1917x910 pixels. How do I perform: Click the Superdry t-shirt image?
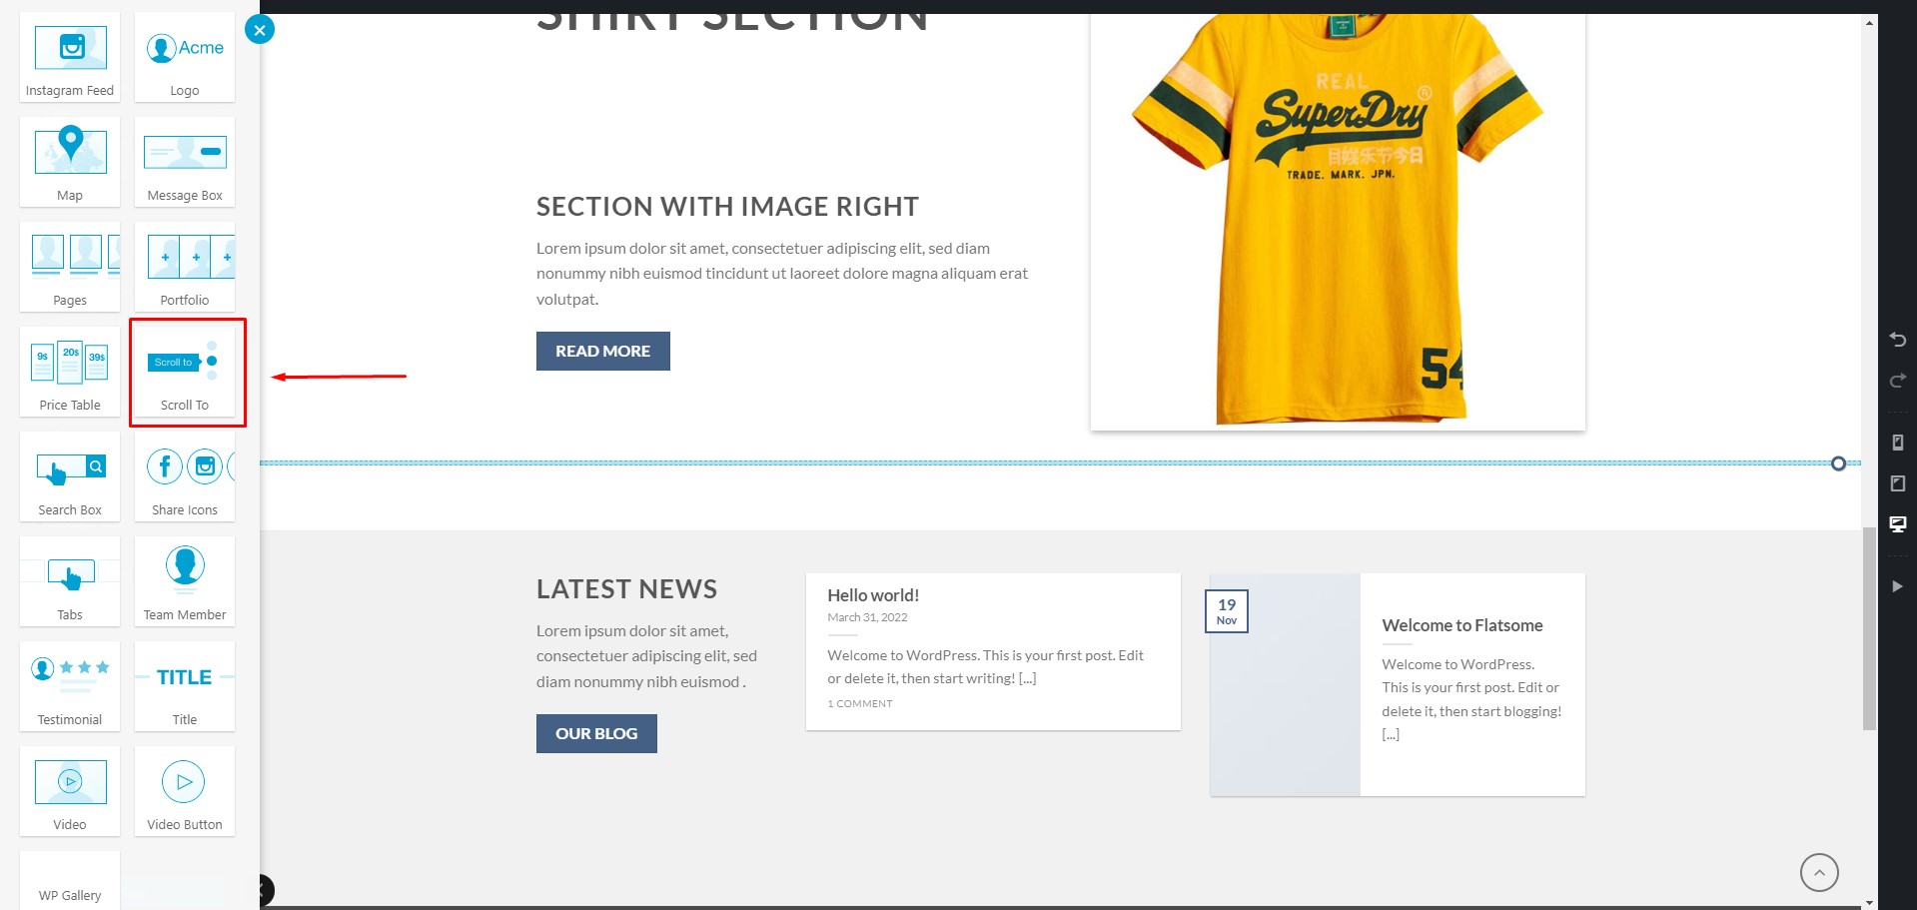point(1338,222)
